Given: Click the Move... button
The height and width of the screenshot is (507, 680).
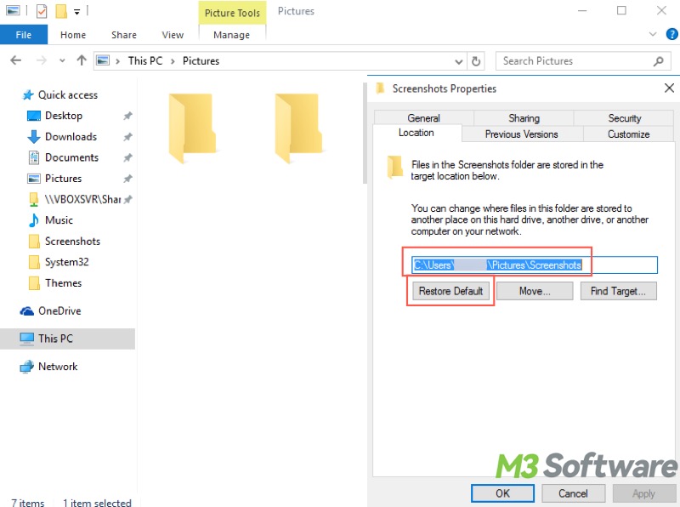Looking at the screenshot, I should (x=535, y=291).
